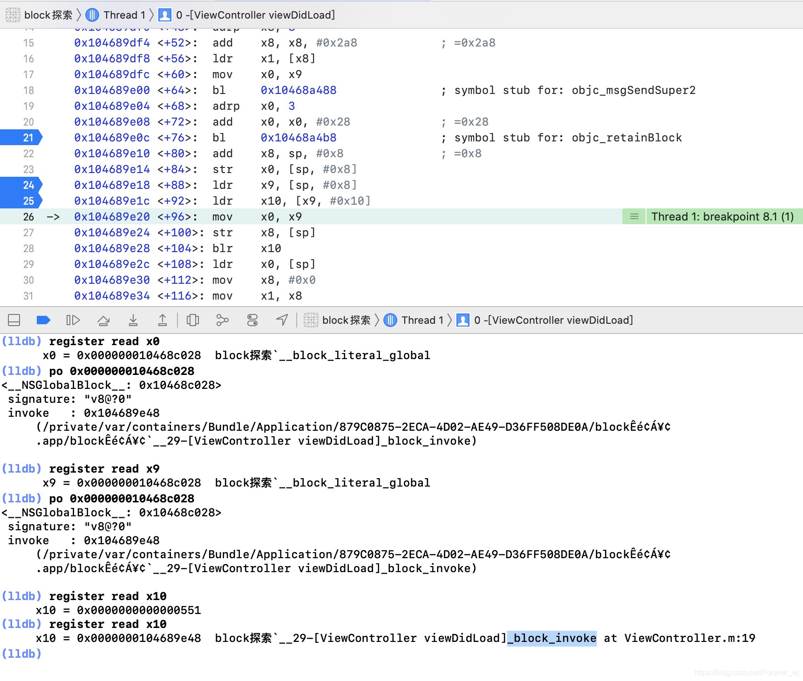Toggle the breakpoint on line 25

tap(21, 201)
